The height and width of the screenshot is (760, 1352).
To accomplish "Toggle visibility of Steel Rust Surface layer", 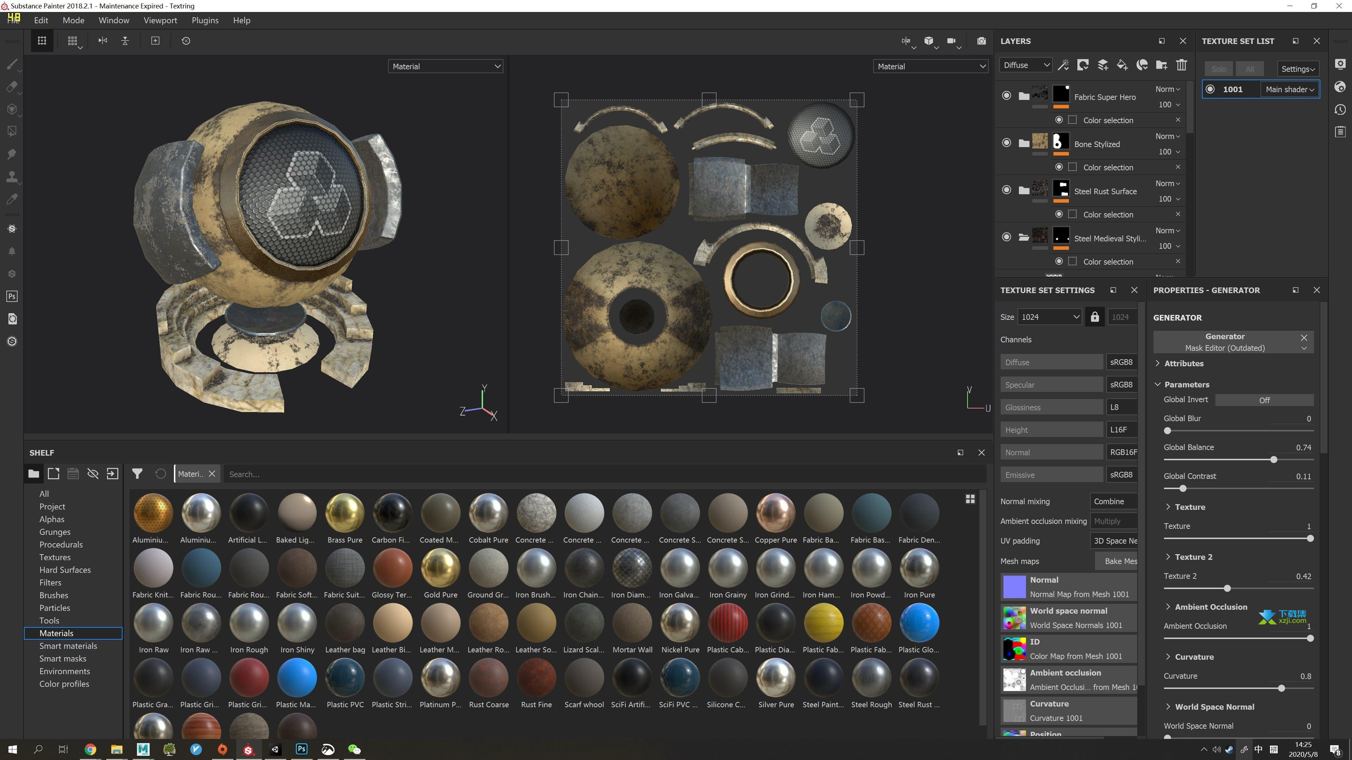I will [1006, 190].
